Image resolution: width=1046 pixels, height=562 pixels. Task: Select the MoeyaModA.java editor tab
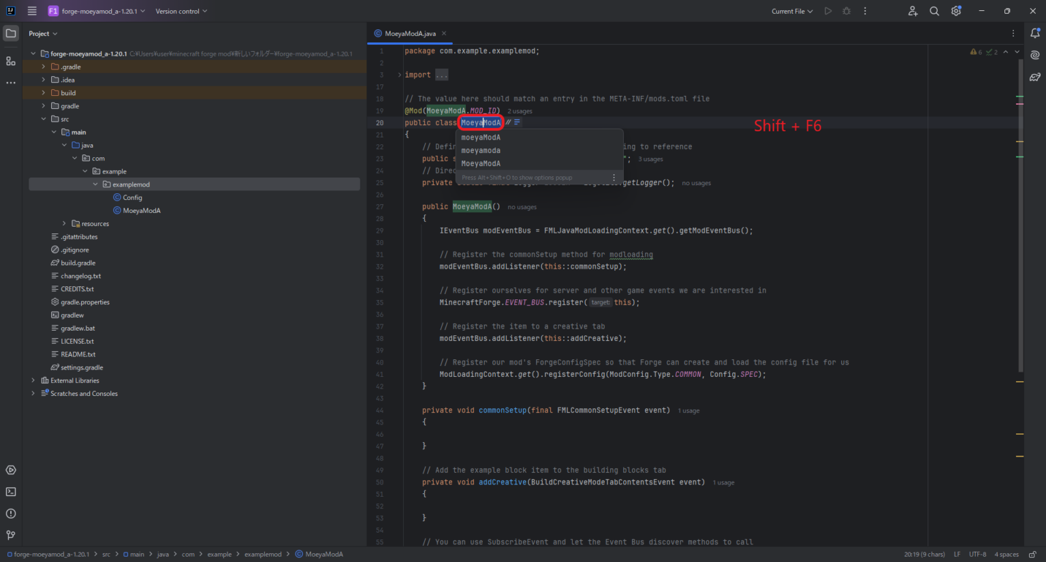pos(409,33)
